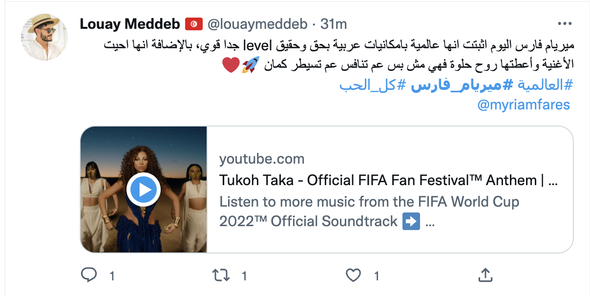Click the youtube.com domain label in the card
This screenshot has width=590, height=296.
(x=262, y=159)
